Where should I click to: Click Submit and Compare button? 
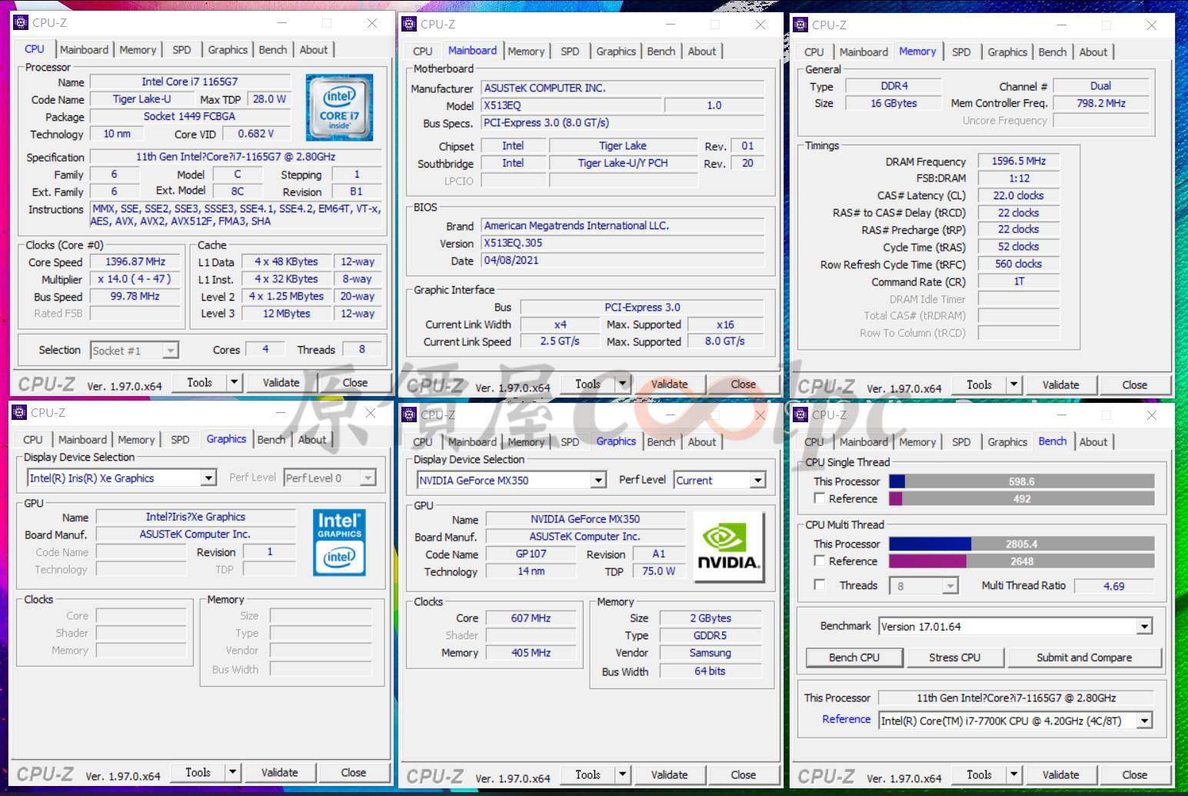click(x=1083, y=658)
